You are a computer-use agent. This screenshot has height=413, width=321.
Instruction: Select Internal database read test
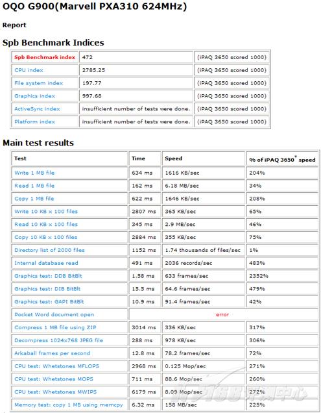click(46, 263)
